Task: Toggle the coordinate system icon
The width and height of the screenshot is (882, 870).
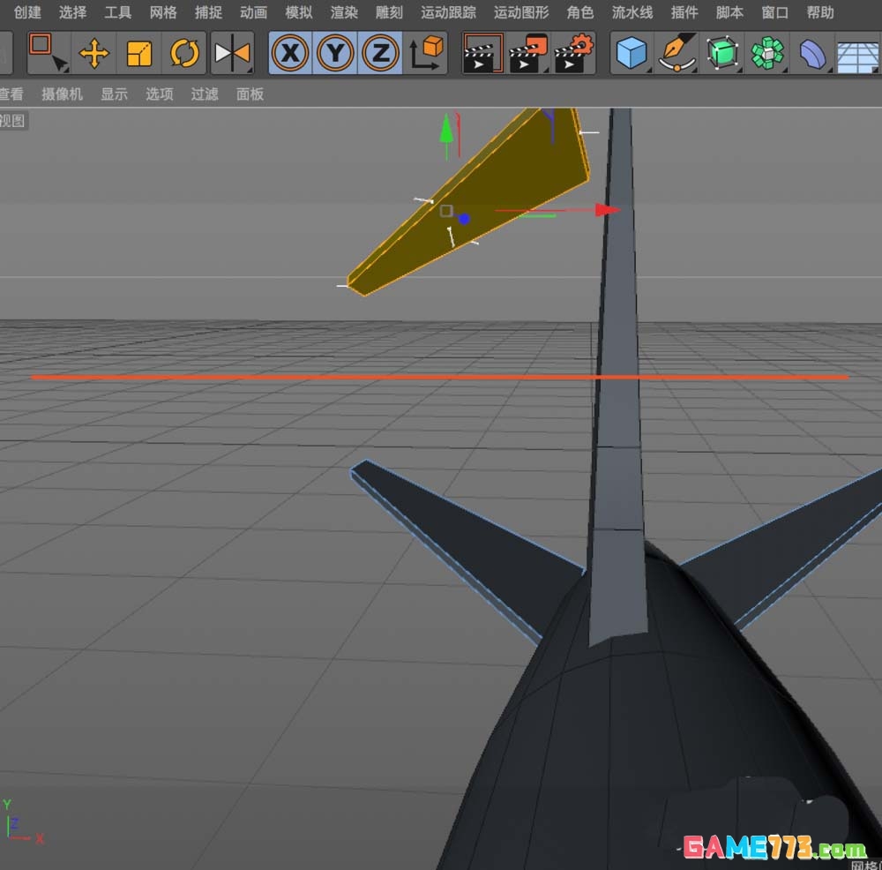Action: pyautogui.click(x=425, y=54)
